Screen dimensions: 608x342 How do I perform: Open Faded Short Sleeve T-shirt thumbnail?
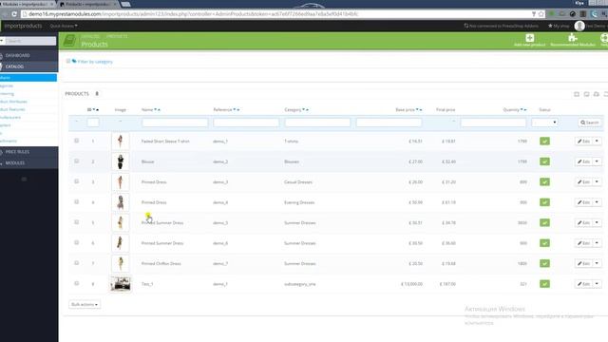tap(121, 142)
